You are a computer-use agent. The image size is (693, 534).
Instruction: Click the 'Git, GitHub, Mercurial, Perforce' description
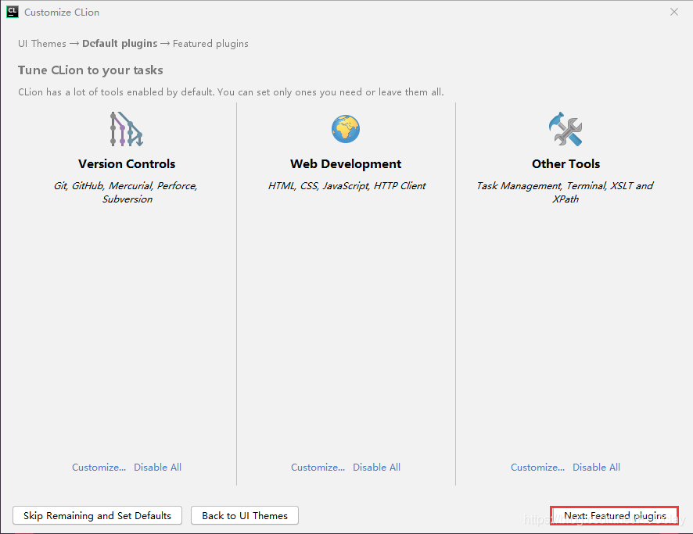(x=126, y=192)
